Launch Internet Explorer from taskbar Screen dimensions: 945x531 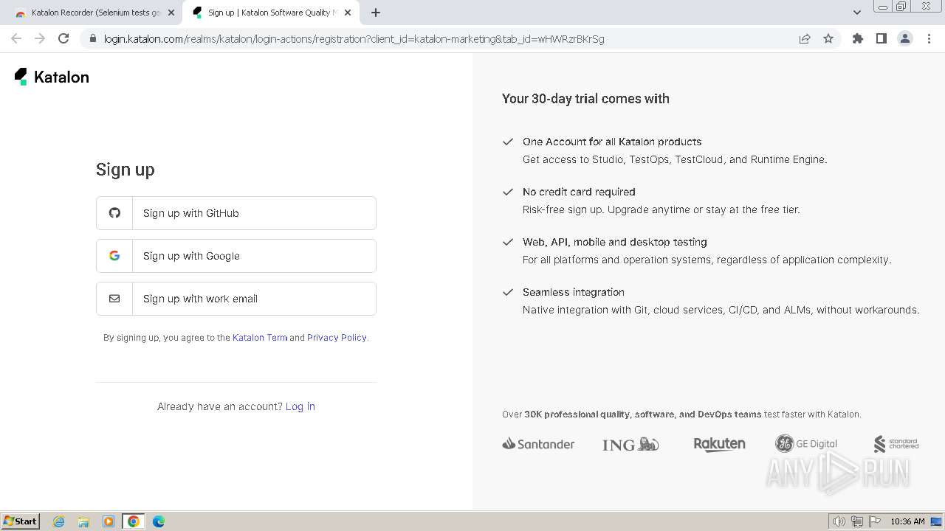(x=58, y=521)
